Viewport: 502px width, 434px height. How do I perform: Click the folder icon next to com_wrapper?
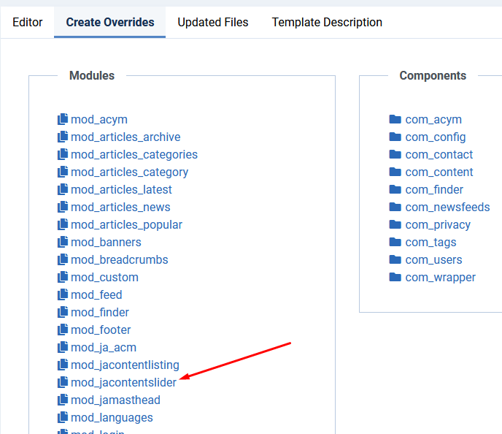pos(395,278)
